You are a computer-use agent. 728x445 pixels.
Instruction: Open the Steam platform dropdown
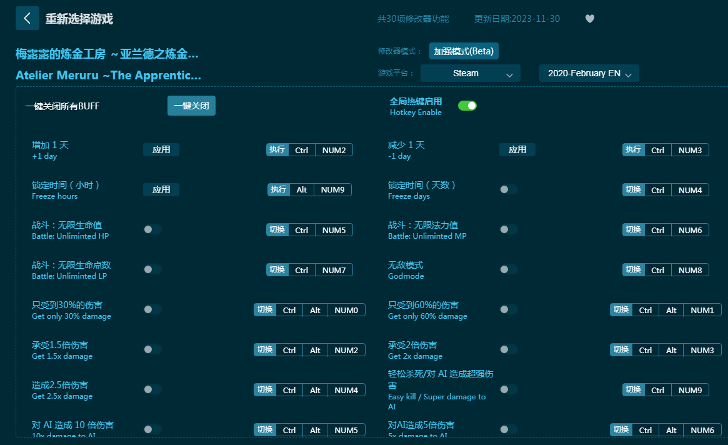tap(470, 73)
